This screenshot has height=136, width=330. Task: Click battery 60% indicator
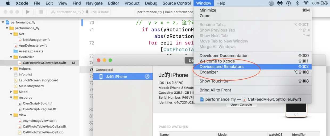pyautogui.click(x=320, y=3)
